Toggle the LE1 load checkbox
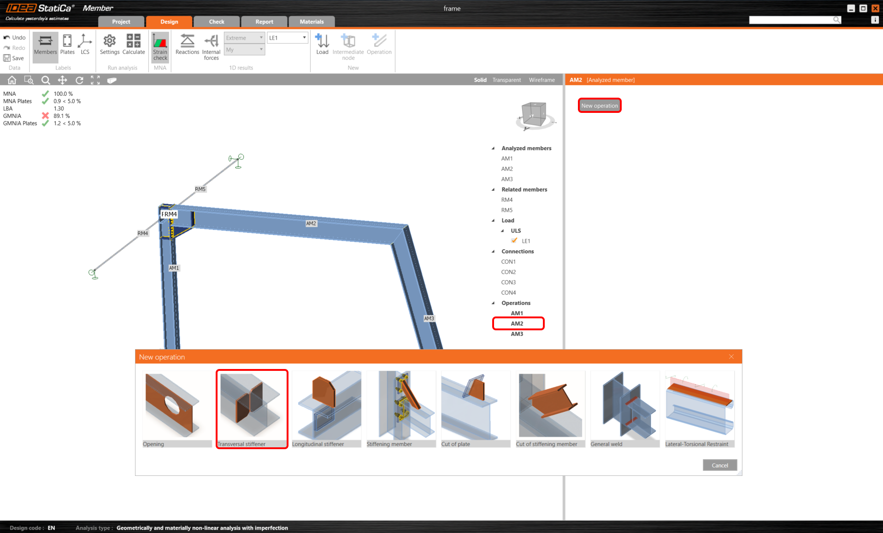 pyautogui.click(x=514, y=240)
